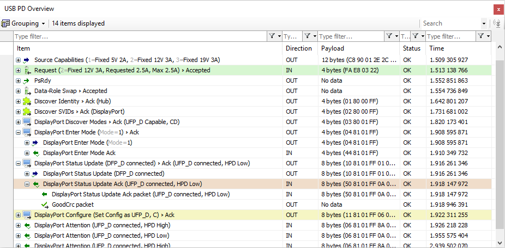Collapse the DisplayPort Status Update Ack row
This screenshot has width=505, height=248.
point(27,184)
